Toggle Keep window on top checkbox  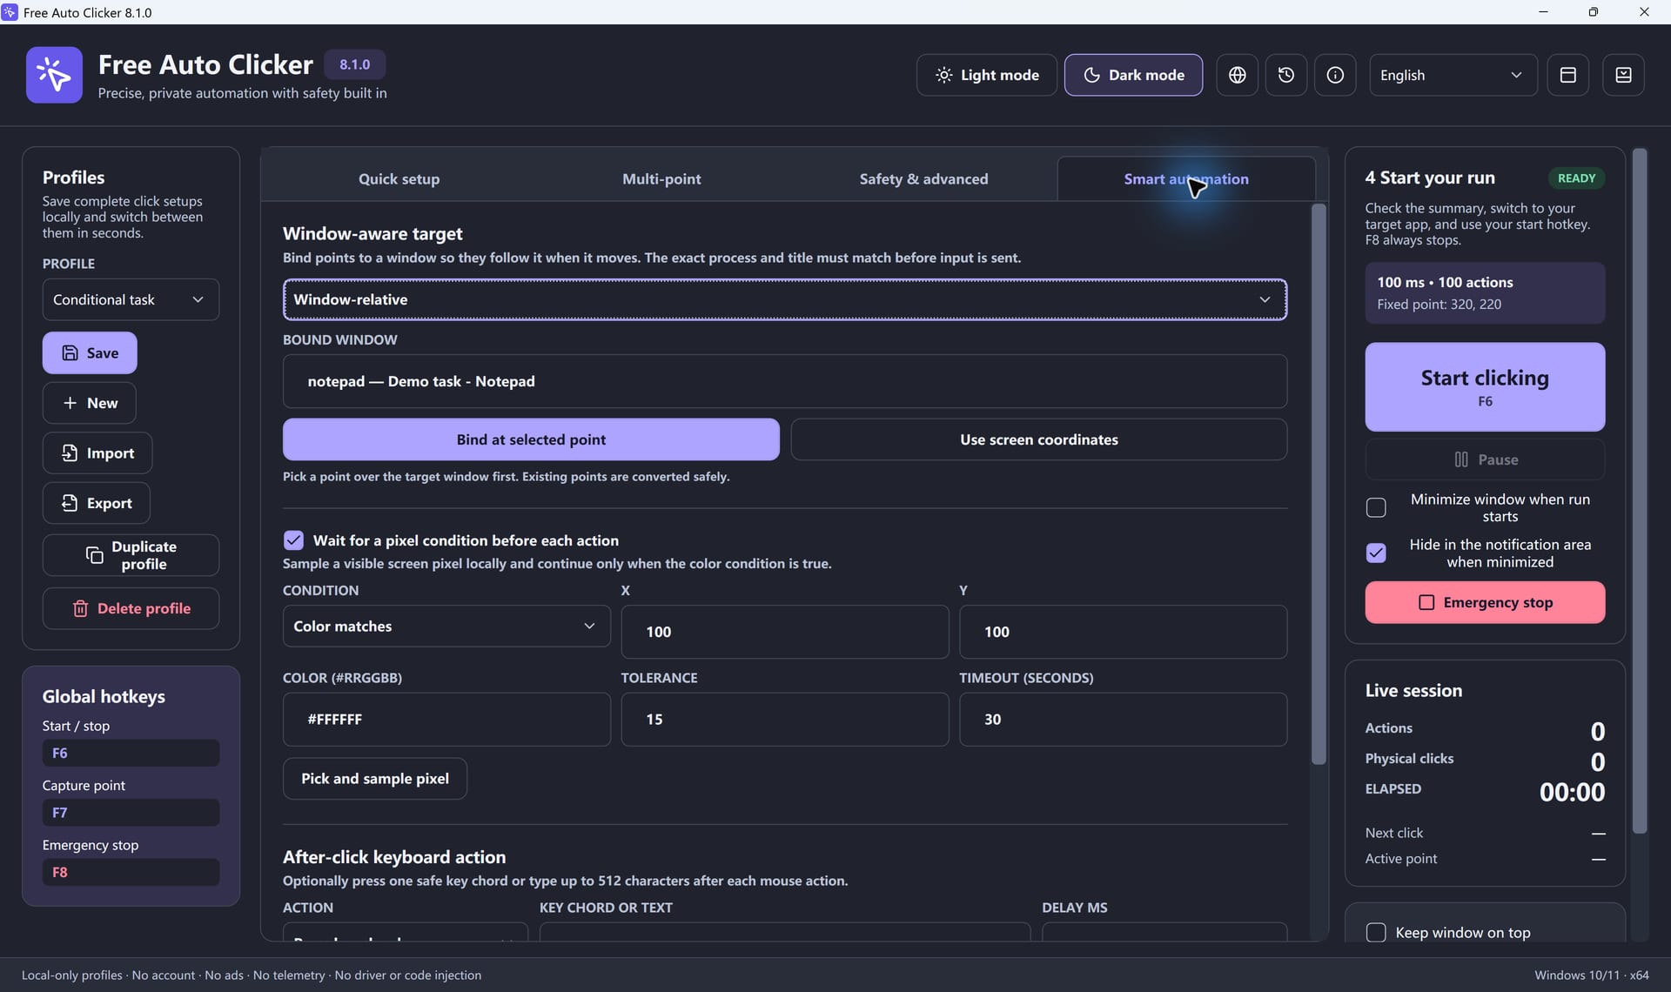[x=1376, y=932]
